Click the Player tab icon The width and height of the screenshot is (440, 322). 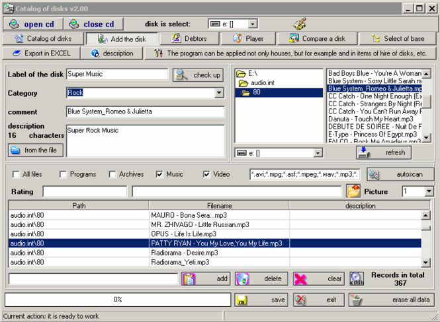click(238, 38)
